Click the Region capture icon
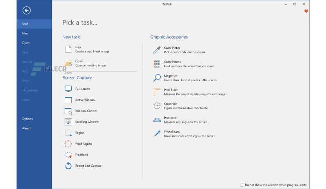 coord(68,133)
